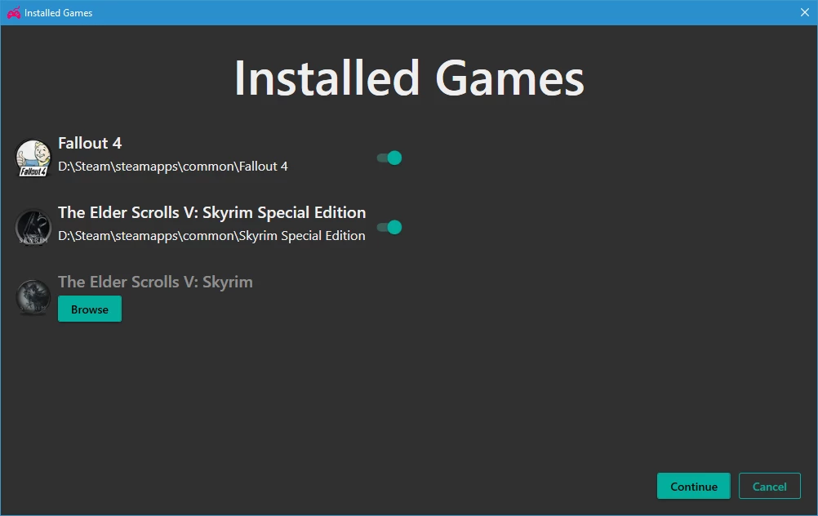Click the greyed-out Skyrim game icon

pyautogui.click(x=33, y=297)
